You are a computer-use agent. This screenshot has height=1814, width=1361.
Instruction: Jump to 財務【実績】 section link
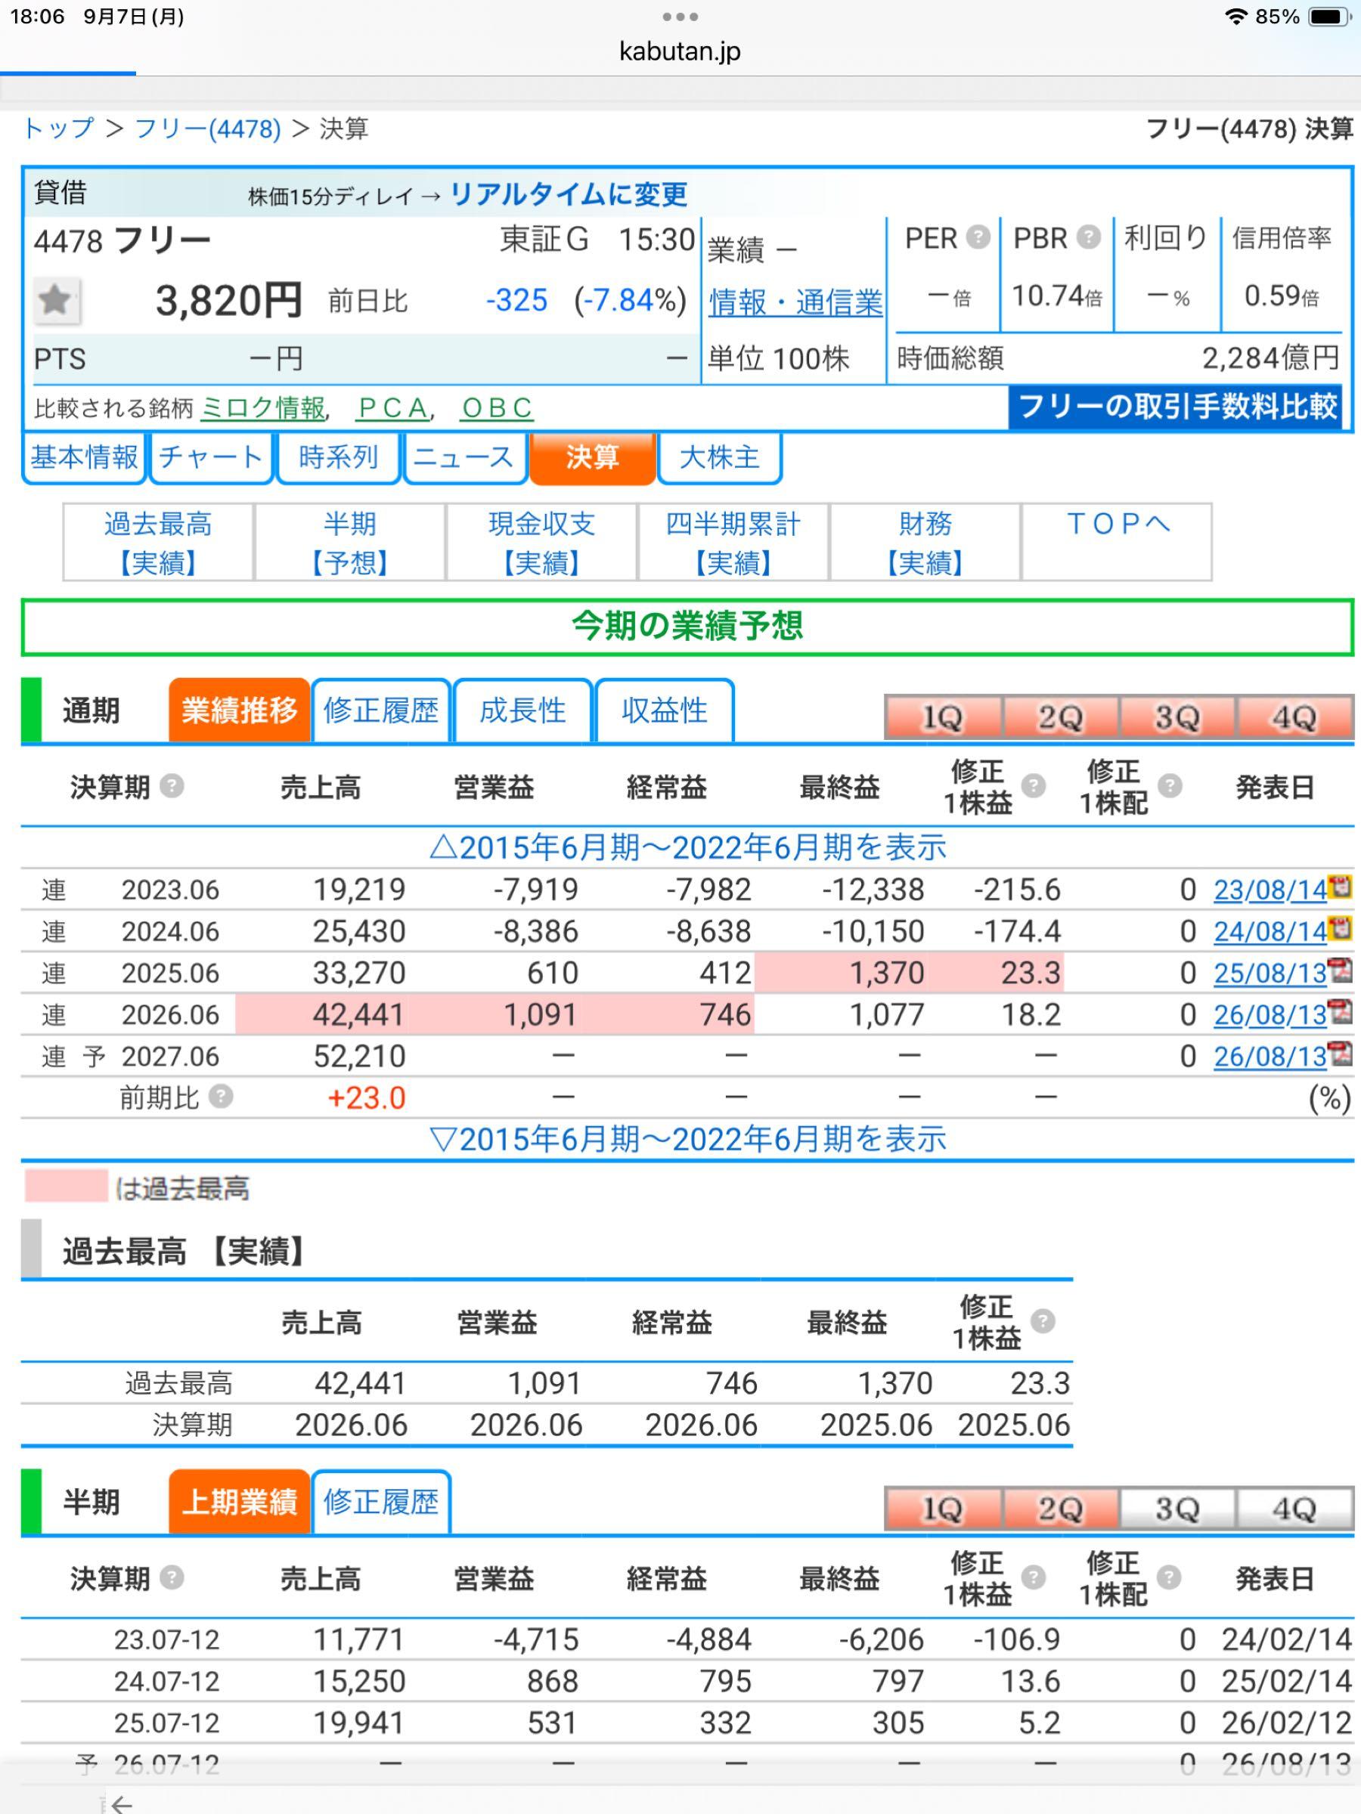pos(925,542)
